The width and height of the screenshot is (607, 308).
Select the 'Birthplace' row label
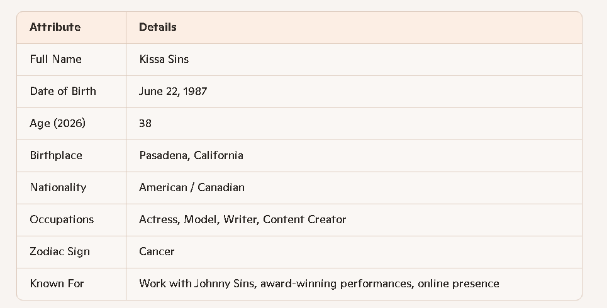[56, 155]
